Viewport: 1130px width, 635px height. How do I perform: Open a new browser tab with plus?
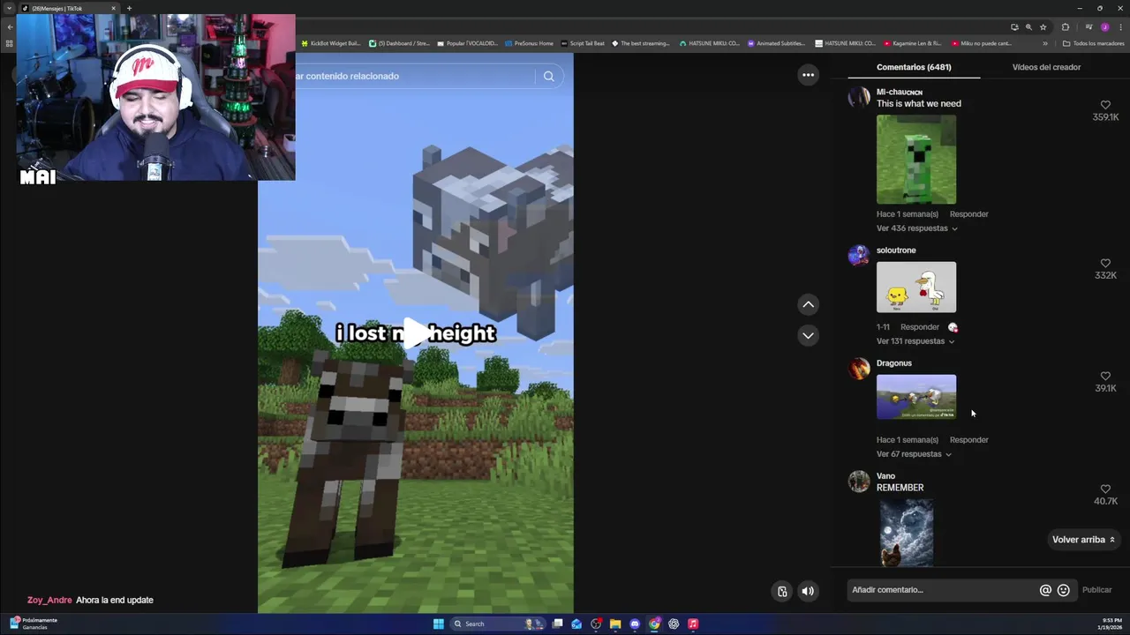tap(129, 9)
